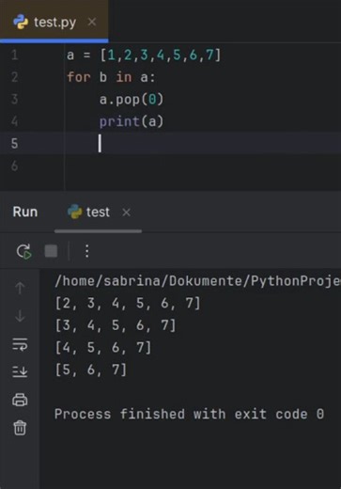
Task: Click line number 6 in gutter
Action: click(14, 166)
